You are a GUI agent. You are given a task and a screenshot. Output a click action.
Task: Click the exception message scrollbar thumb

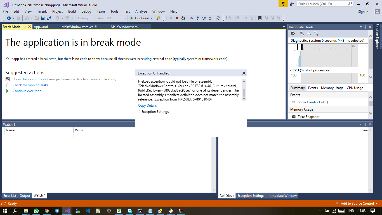pyautogui.click(x=244, y=93)
